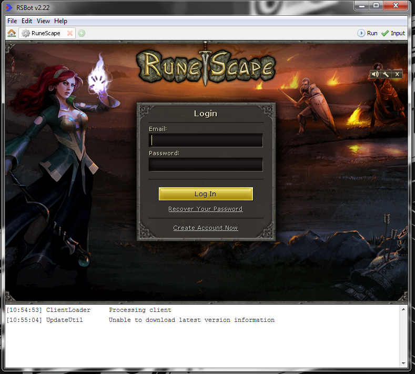Open the Edit menu
Image resolution: width=415 pixels, height=374 pixels.
[x=27, y=21]
